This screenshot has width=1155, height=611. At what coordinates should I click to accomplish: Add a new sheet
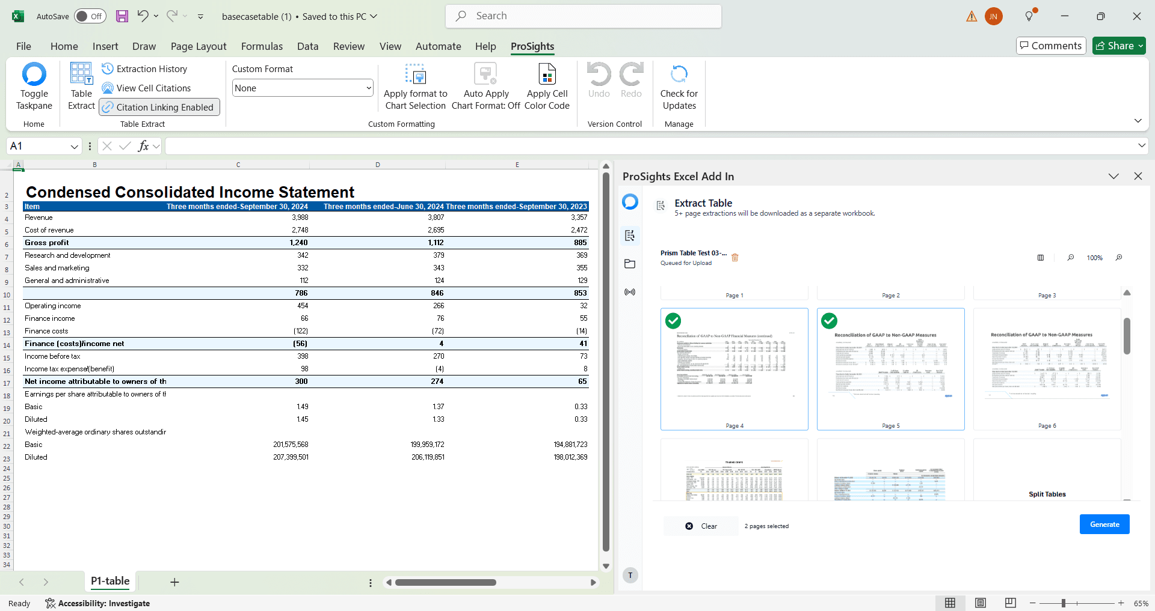point(174,582)
